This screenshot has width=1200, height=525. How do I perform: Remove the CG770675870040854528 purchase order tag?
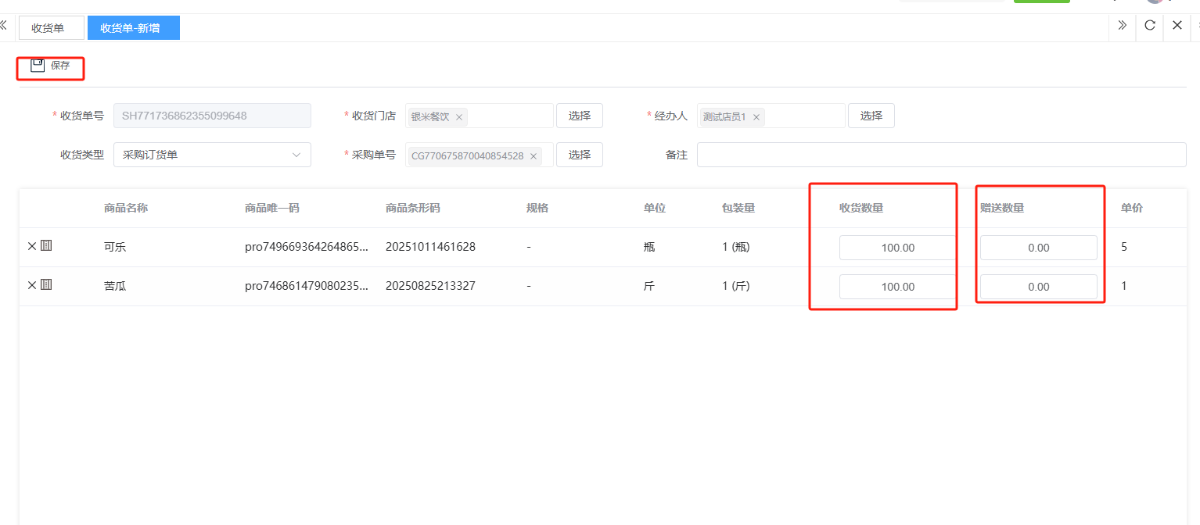click(534, 156)
